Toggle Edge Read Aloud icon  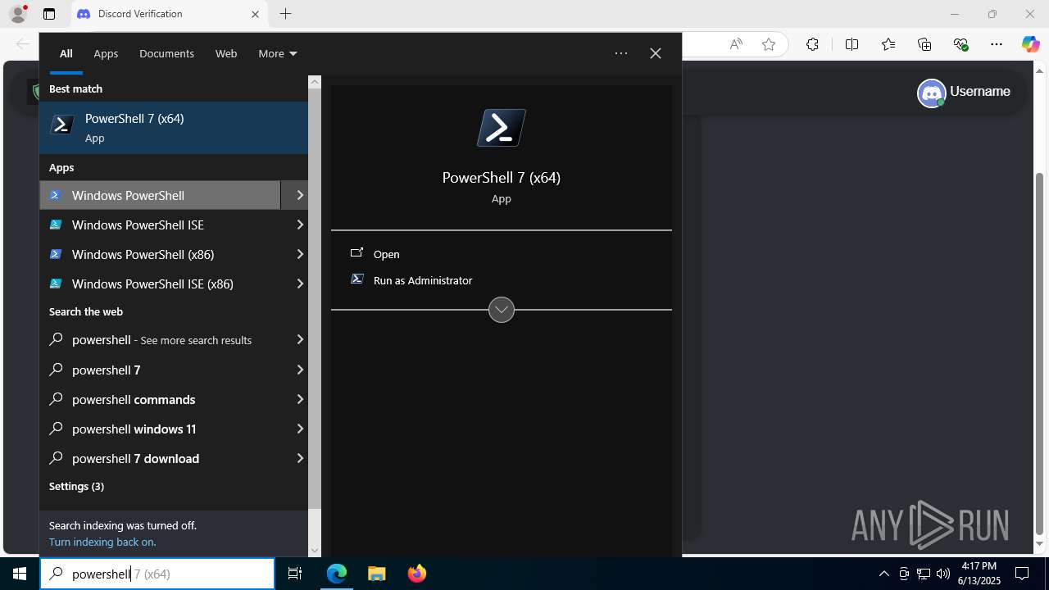(x=736, y=44)
